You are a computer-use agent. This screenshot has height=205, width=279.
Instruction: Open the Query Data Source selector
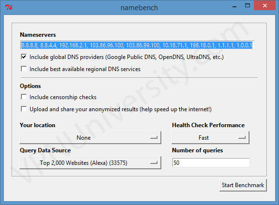(x=91, y=162)
